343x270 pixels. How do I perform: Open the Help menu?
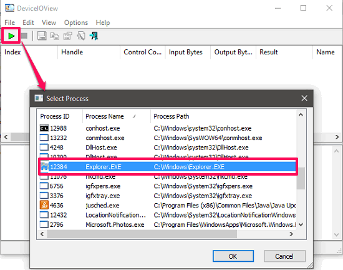coord(103,22)
